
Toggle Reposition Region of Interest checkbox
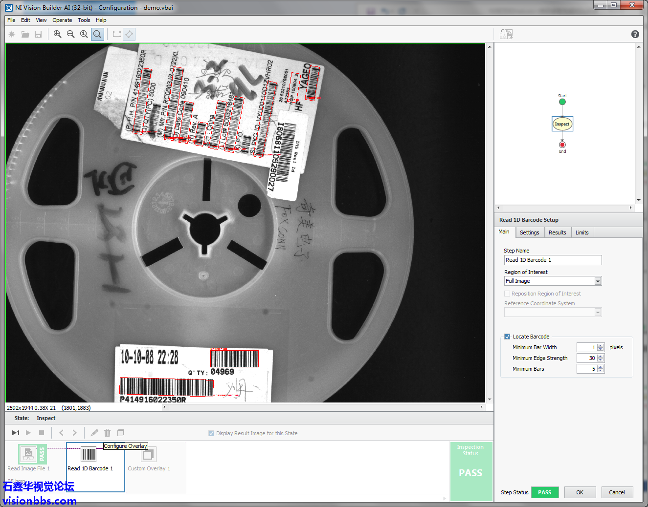click(507, 294)
